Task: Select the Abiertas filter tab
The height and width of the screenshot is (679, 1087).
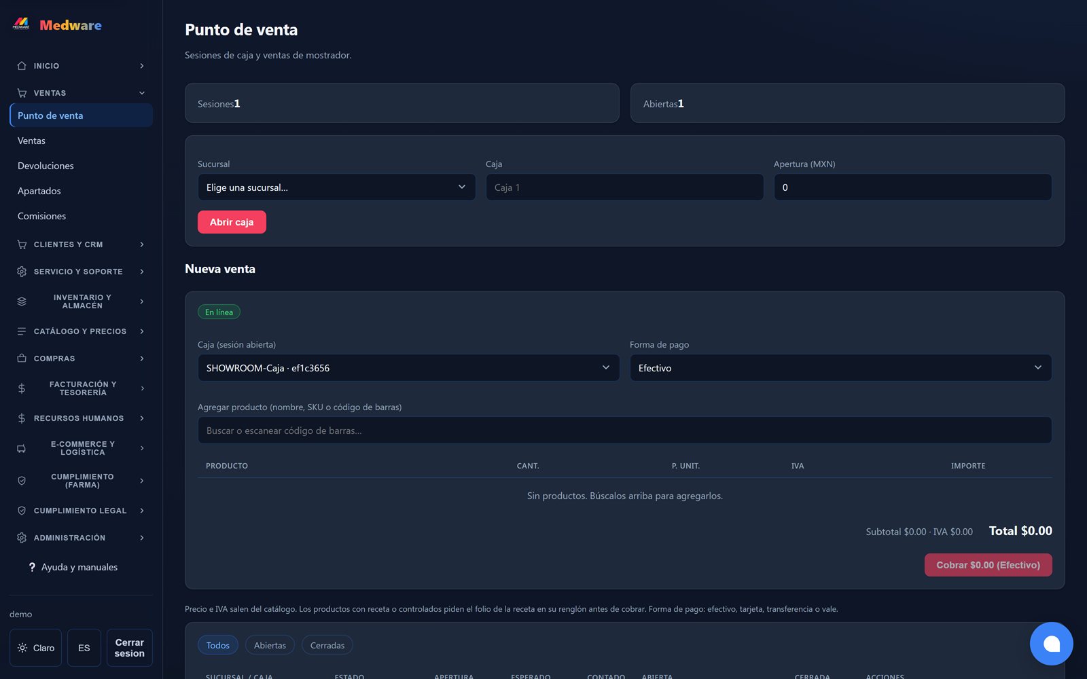Action: pos(270,645)
